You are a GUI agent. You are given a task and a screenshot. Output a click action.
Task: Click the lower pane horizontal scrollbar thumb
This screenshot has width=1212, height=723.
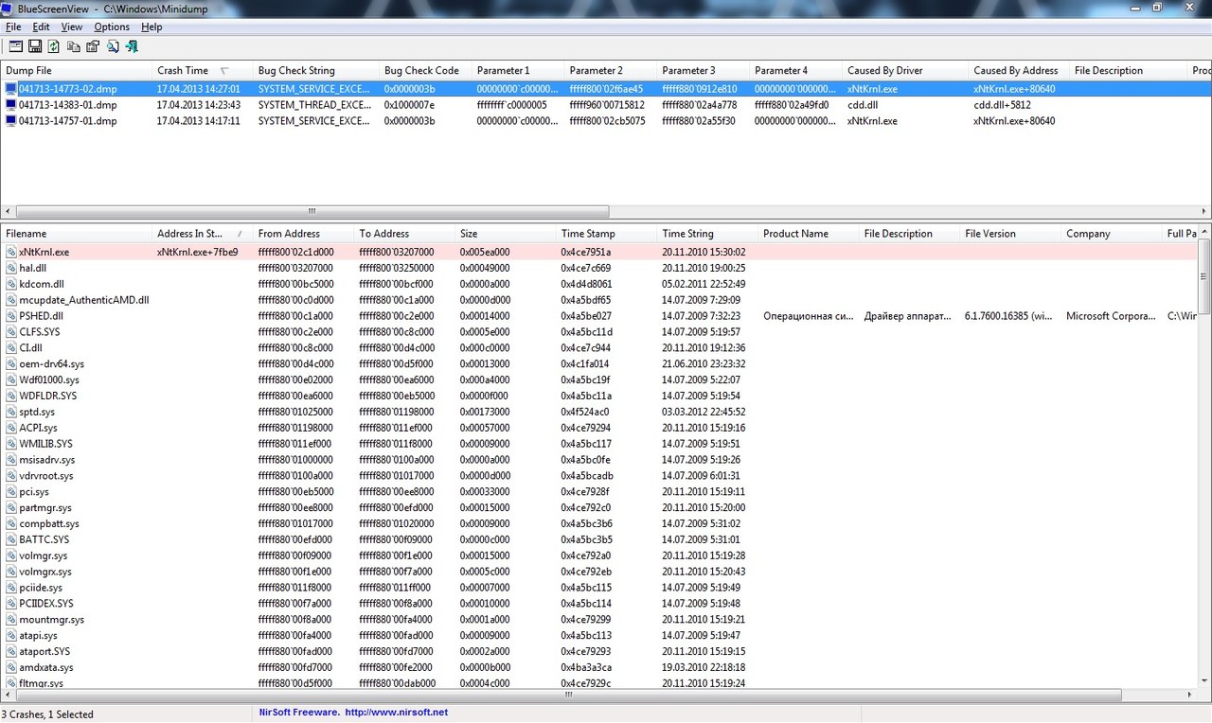coord(568,695)
